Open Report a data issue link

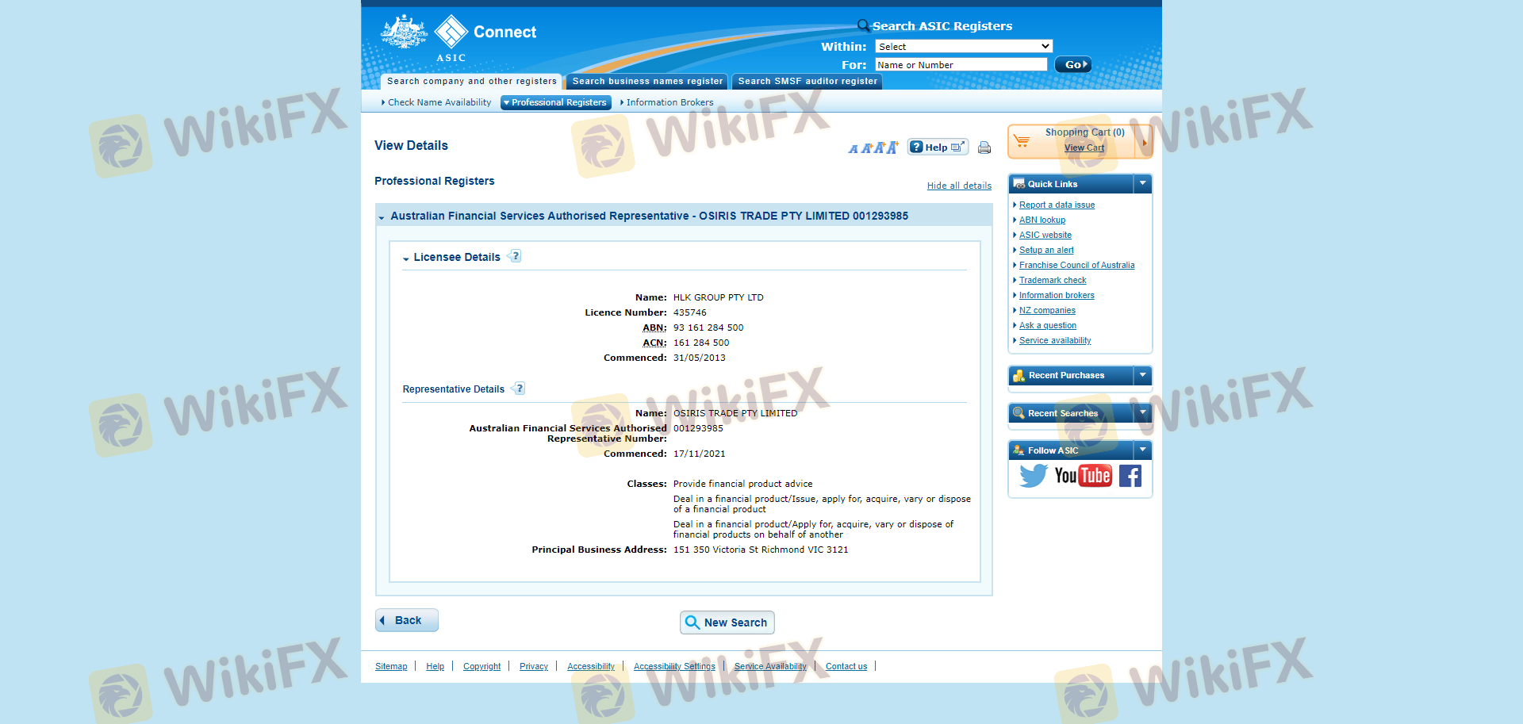1057,205
